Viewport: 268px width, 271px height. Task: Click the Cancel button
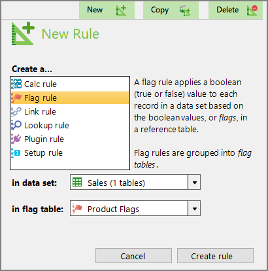click(133, 256)
